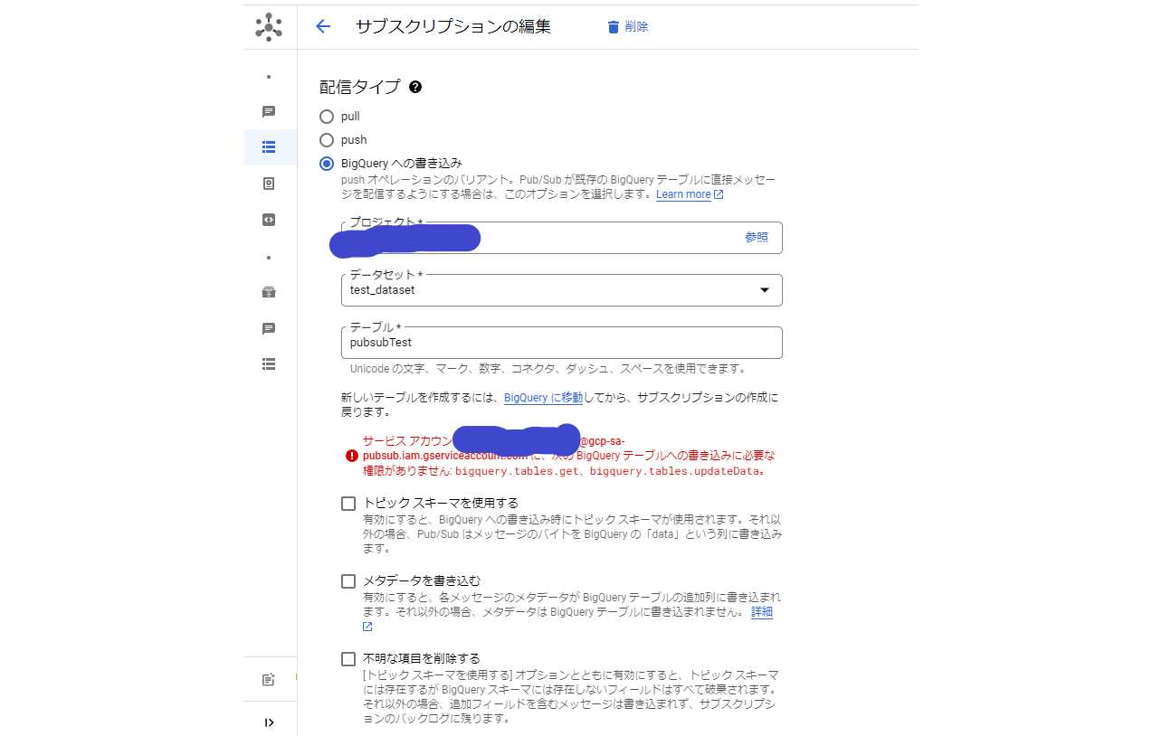
Task: Select the pull delivery type
Action: pos(327,117)
